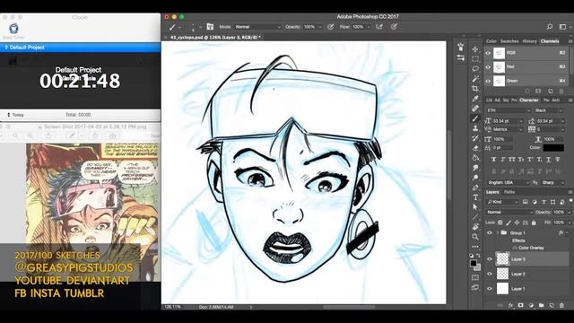Create a new adjustment layer
Screen dimensions: 574x323
[x=531, y=305]
